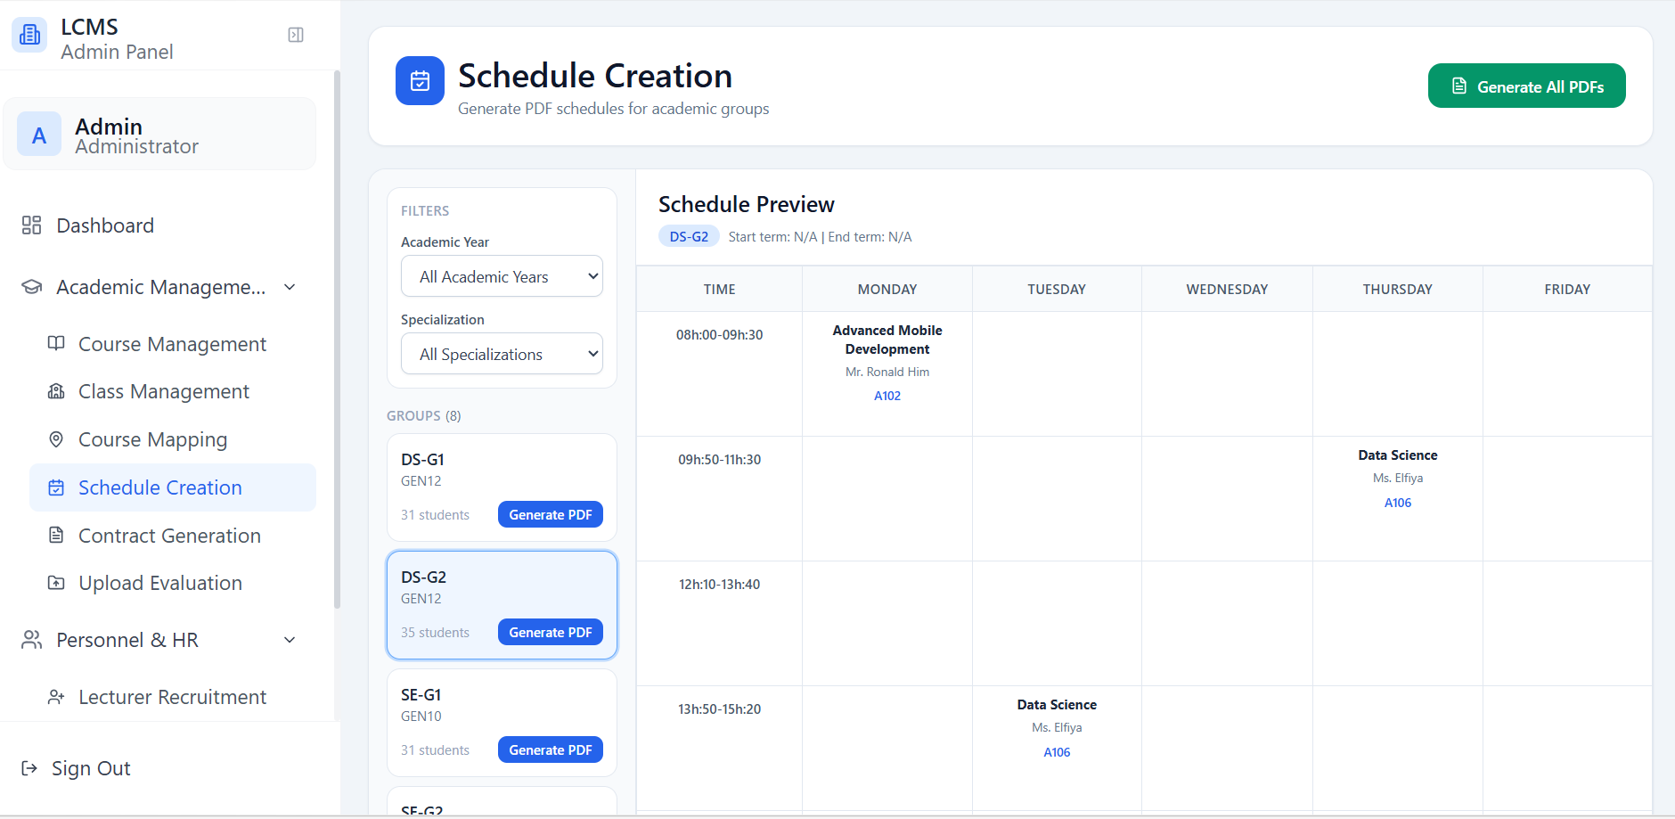Click the Generate All PDFs button

click(1526, 86)
